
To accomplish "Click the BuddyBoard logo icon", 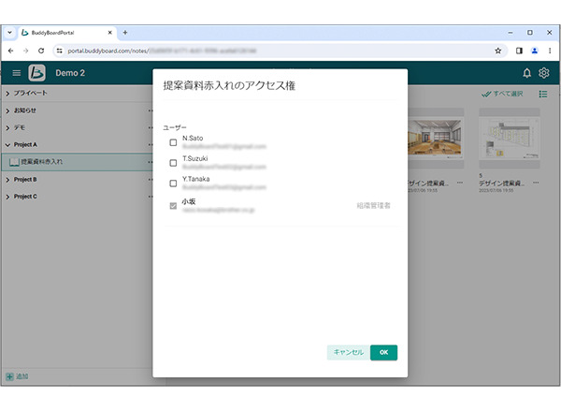I will point(36,73).
